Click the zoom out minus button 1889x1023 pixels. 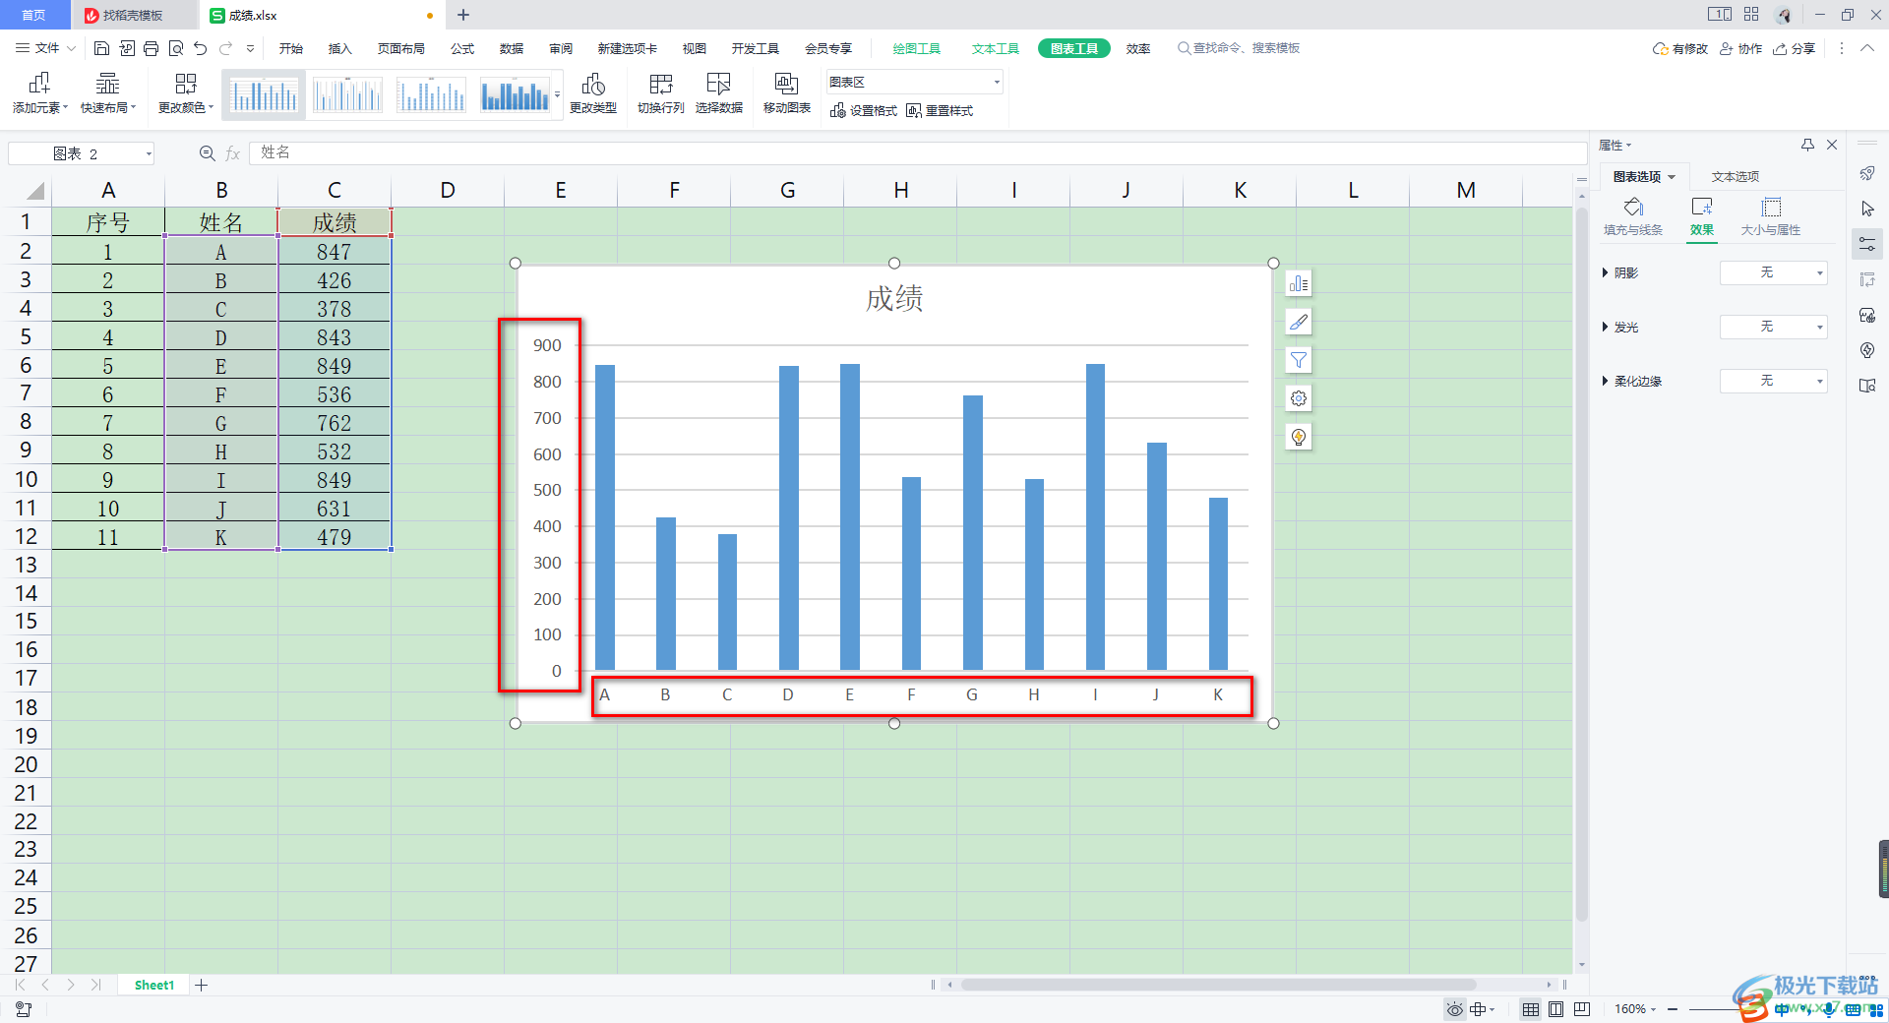(1673, 1009)
